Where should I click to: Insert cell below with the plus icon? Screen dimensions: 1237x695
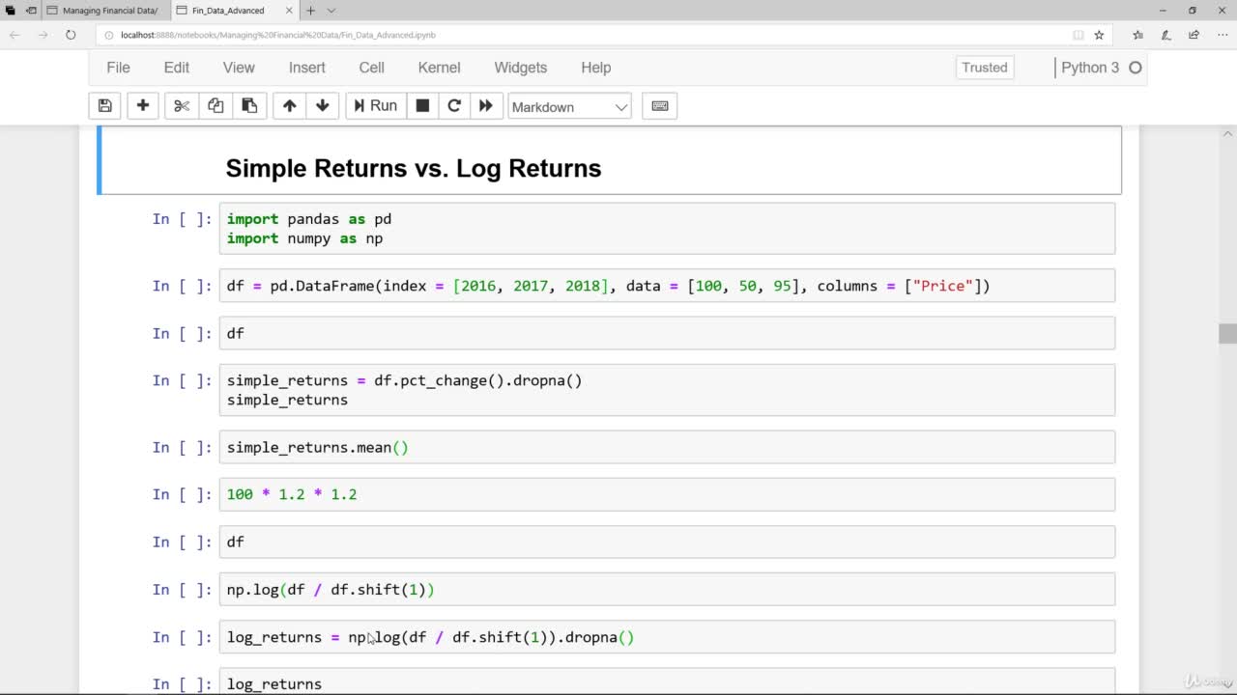click(x=142, y=106)
